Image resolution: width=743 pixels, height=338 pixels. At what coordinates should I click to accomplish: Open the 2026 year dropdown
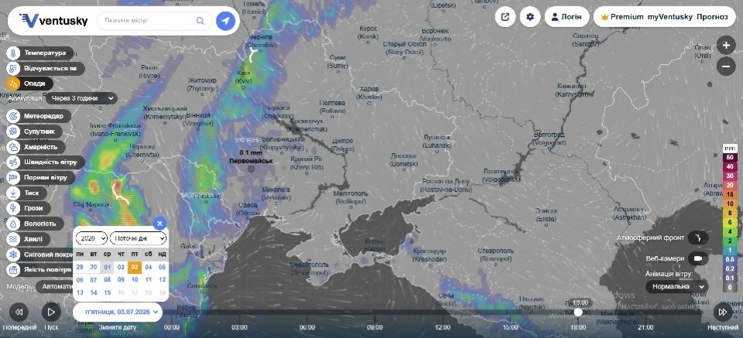(91, 238)
